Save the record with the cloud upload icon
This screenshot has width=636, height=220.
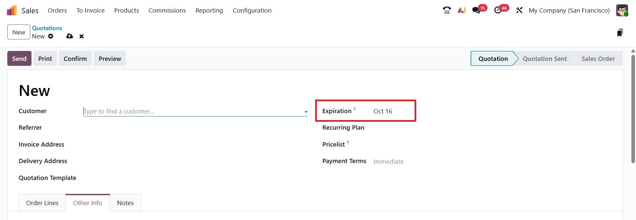(70, 36)
